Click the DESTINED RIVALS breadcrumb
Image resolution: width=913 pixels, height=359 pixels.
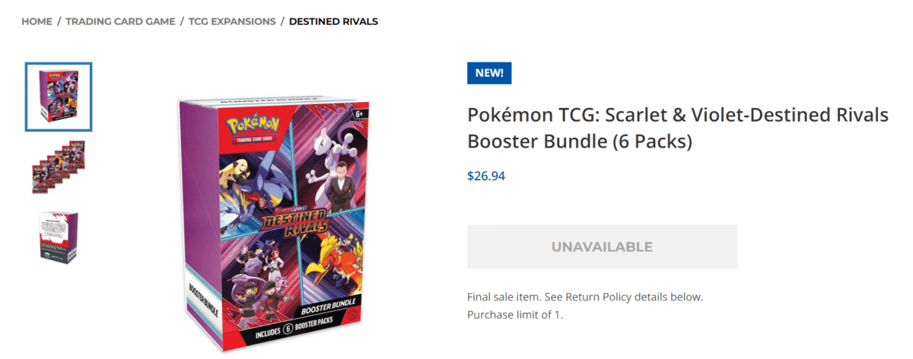tap(333, 21)
